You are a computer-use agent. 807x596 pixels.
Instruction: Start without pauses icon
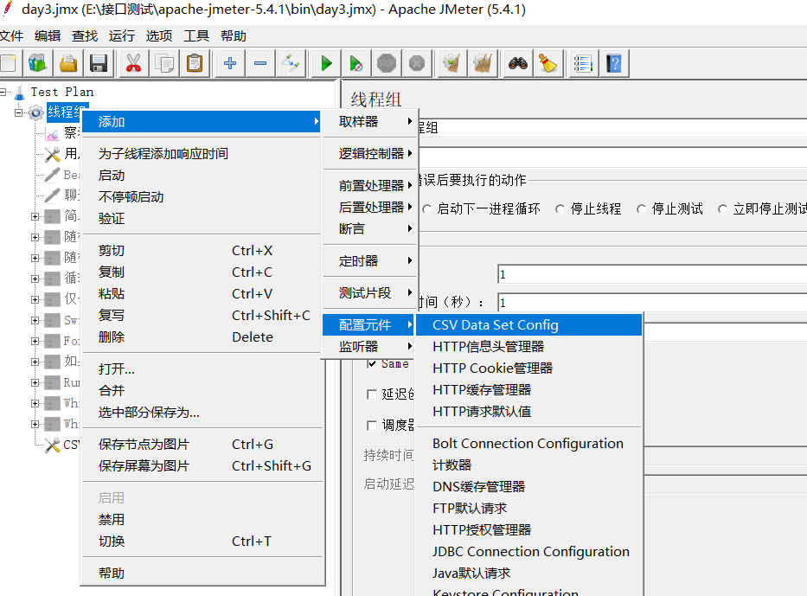point(356,63)
